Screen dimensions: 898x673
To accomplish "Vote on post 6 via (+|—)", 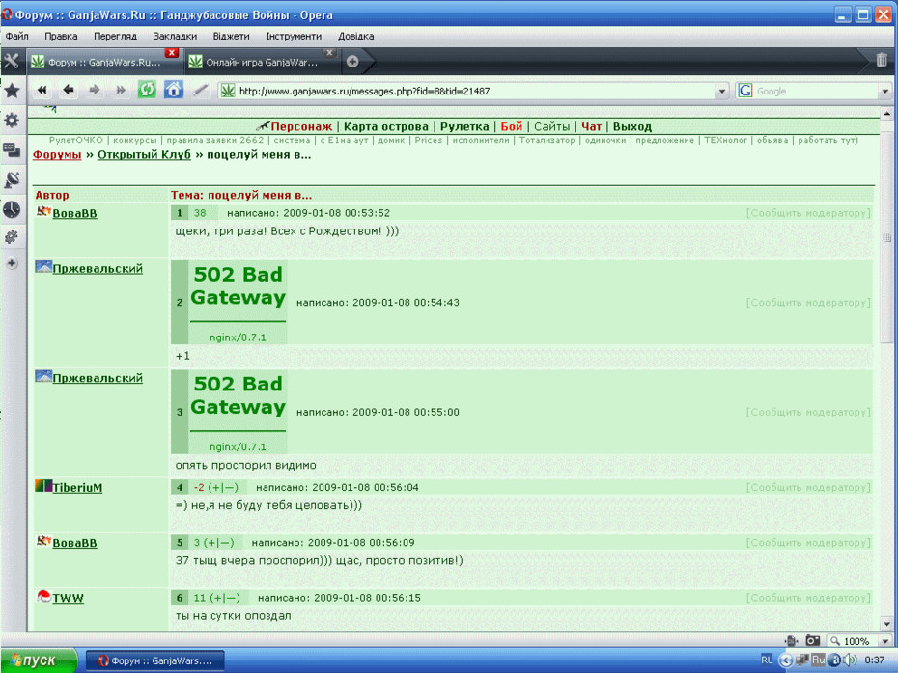I will click(224, 598).
